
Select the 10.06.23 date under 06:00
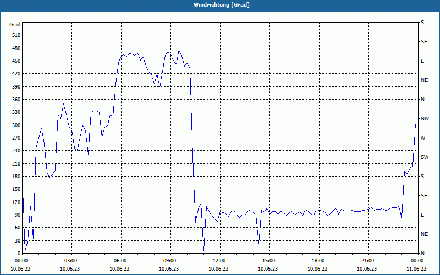119,269
